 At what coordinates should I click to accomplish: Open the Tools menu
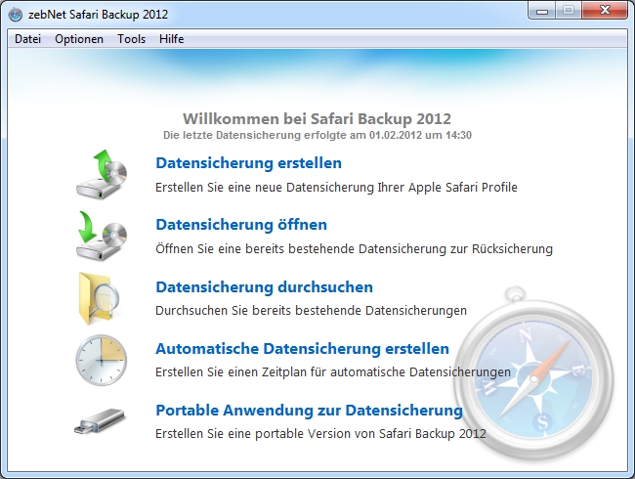[131, 39]
